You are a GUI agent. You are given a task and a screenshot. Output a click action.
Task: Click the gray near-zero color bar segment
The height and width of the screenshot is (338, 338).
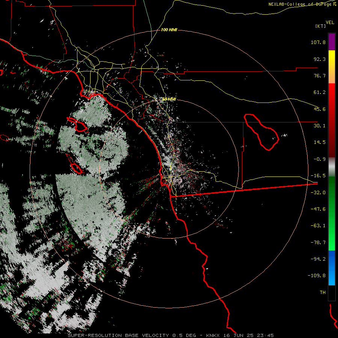coord(332,167)
